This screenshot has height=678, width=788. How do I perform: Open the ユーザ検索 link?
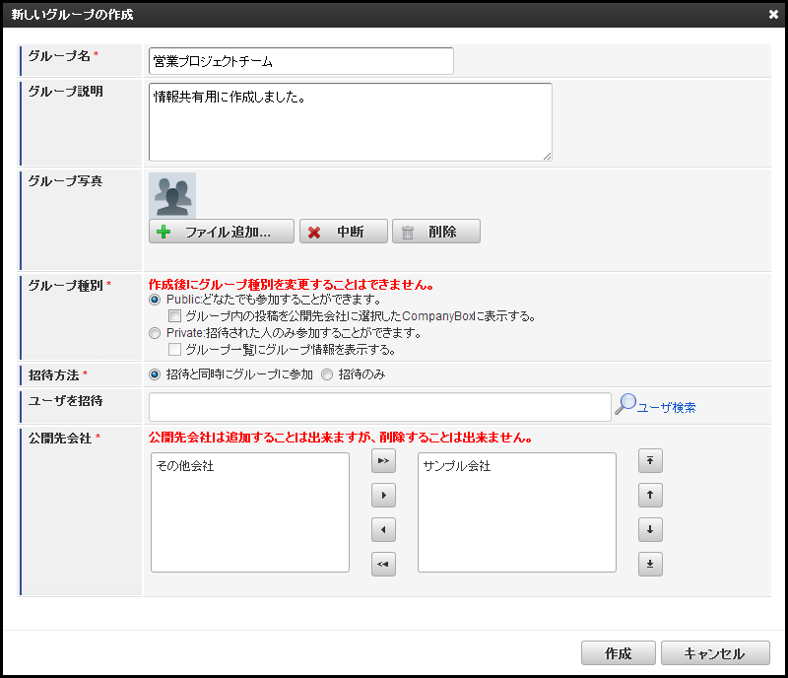[x=667, y=407]
